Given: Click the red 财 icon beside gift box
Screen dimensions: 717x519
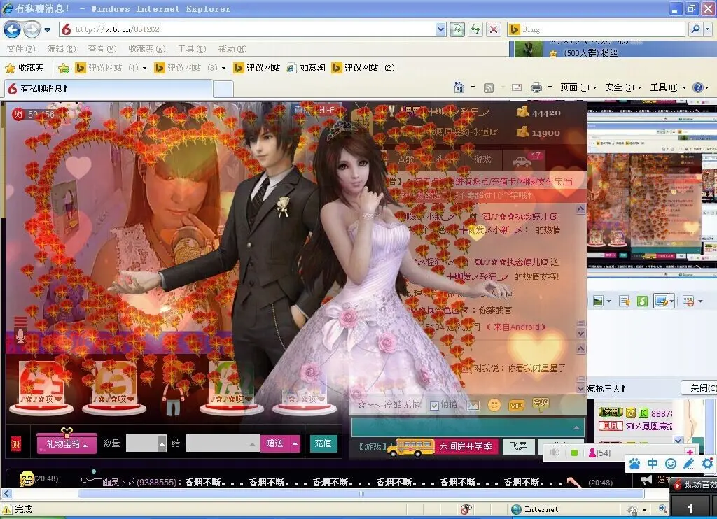Looking at the screenshot, I should (x=16, y=444).
